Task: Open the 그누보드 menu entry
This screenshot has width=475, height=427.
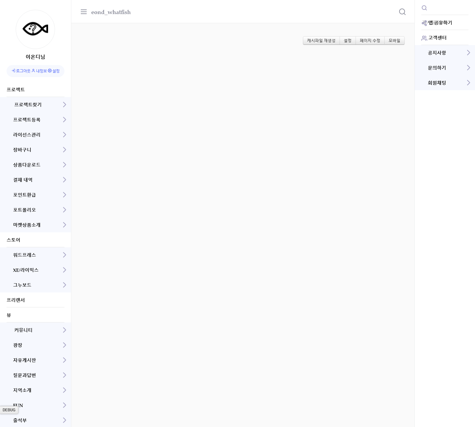Action: click(x=22, y=285)
